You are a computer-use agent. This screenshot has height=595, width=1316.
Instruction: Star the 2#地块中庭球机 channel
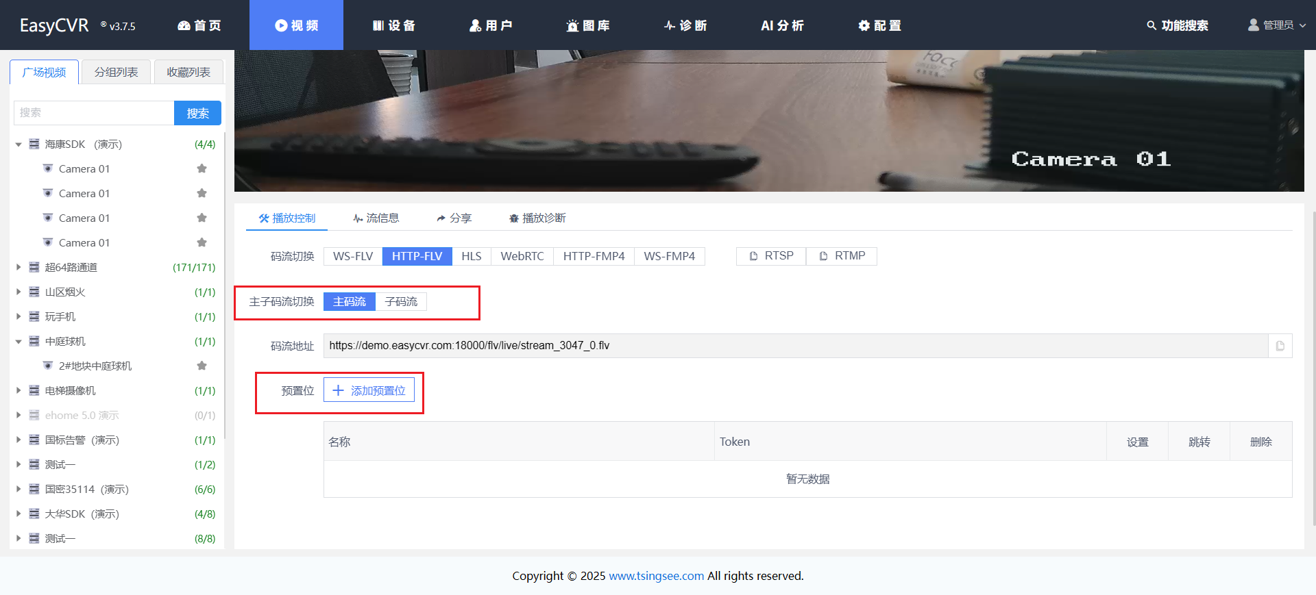[202, 366]
